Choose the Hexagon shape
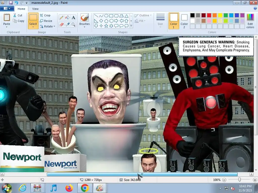This screenshot has height=193, width=258. coord(111,21)
